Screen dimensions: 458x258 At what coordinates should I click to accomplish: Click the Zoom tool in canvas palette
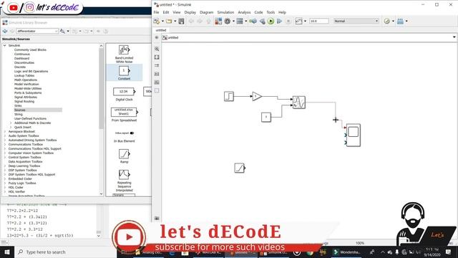click(x=157, y=49)
